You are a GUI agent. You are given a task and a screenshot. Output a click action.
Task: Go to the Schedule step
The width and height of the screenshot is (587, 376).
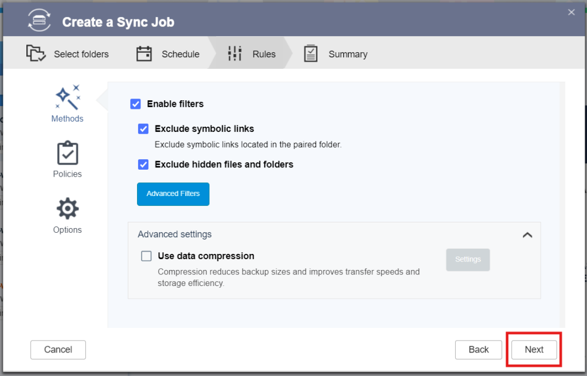tap(170, 53)
